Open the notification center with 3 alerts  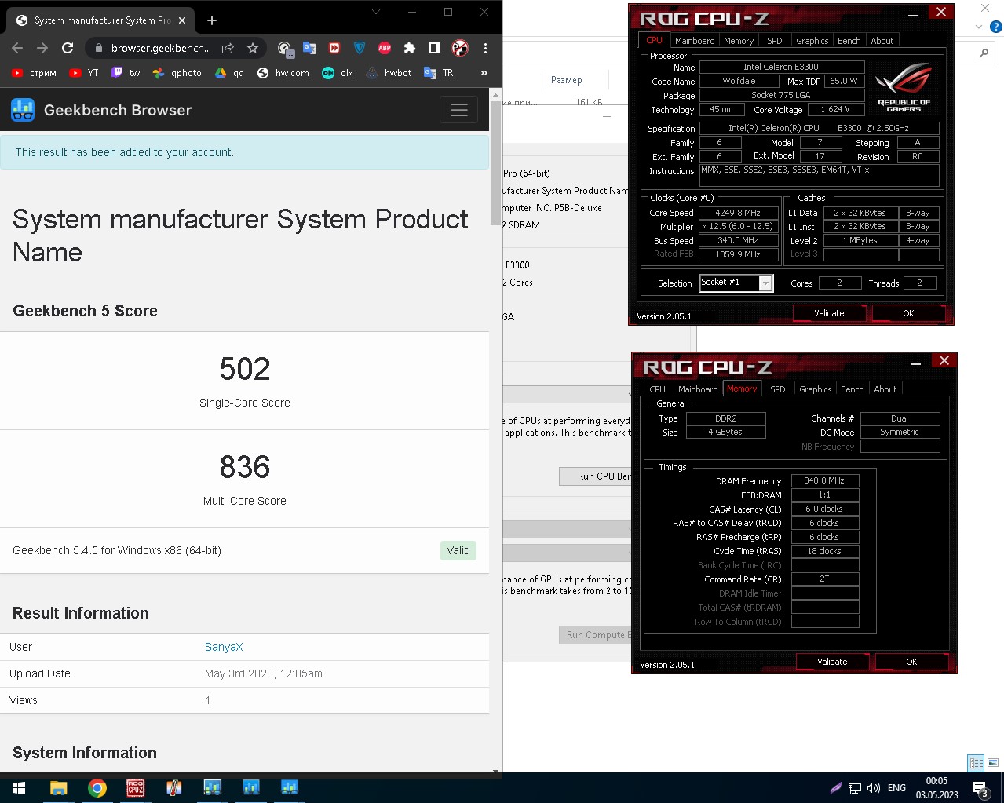point(980,788)
